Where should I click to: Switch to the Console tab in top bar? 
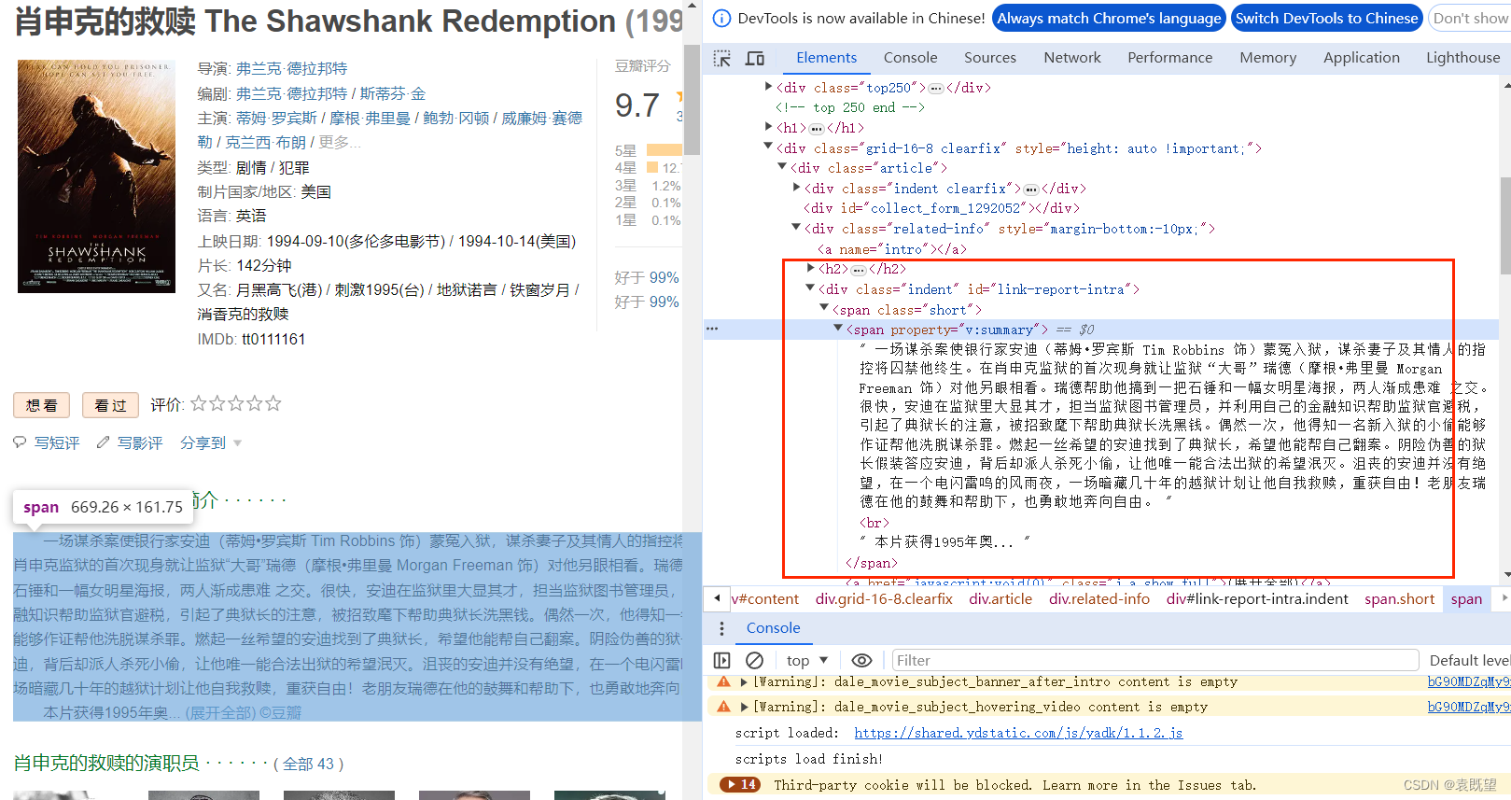[910, 58]
